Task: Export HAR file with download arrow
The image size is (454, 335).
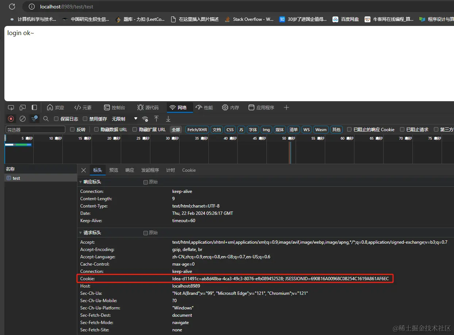Action: click(x=168, y=119)
